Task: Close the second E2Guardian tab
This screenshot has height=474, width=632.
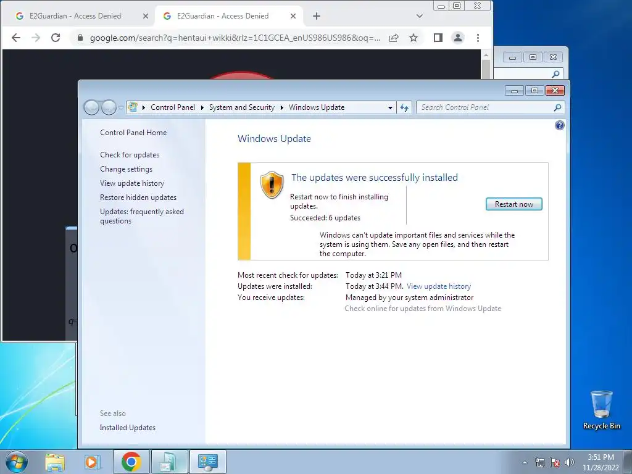Action: pyautogui.click(x=293, y=16)
